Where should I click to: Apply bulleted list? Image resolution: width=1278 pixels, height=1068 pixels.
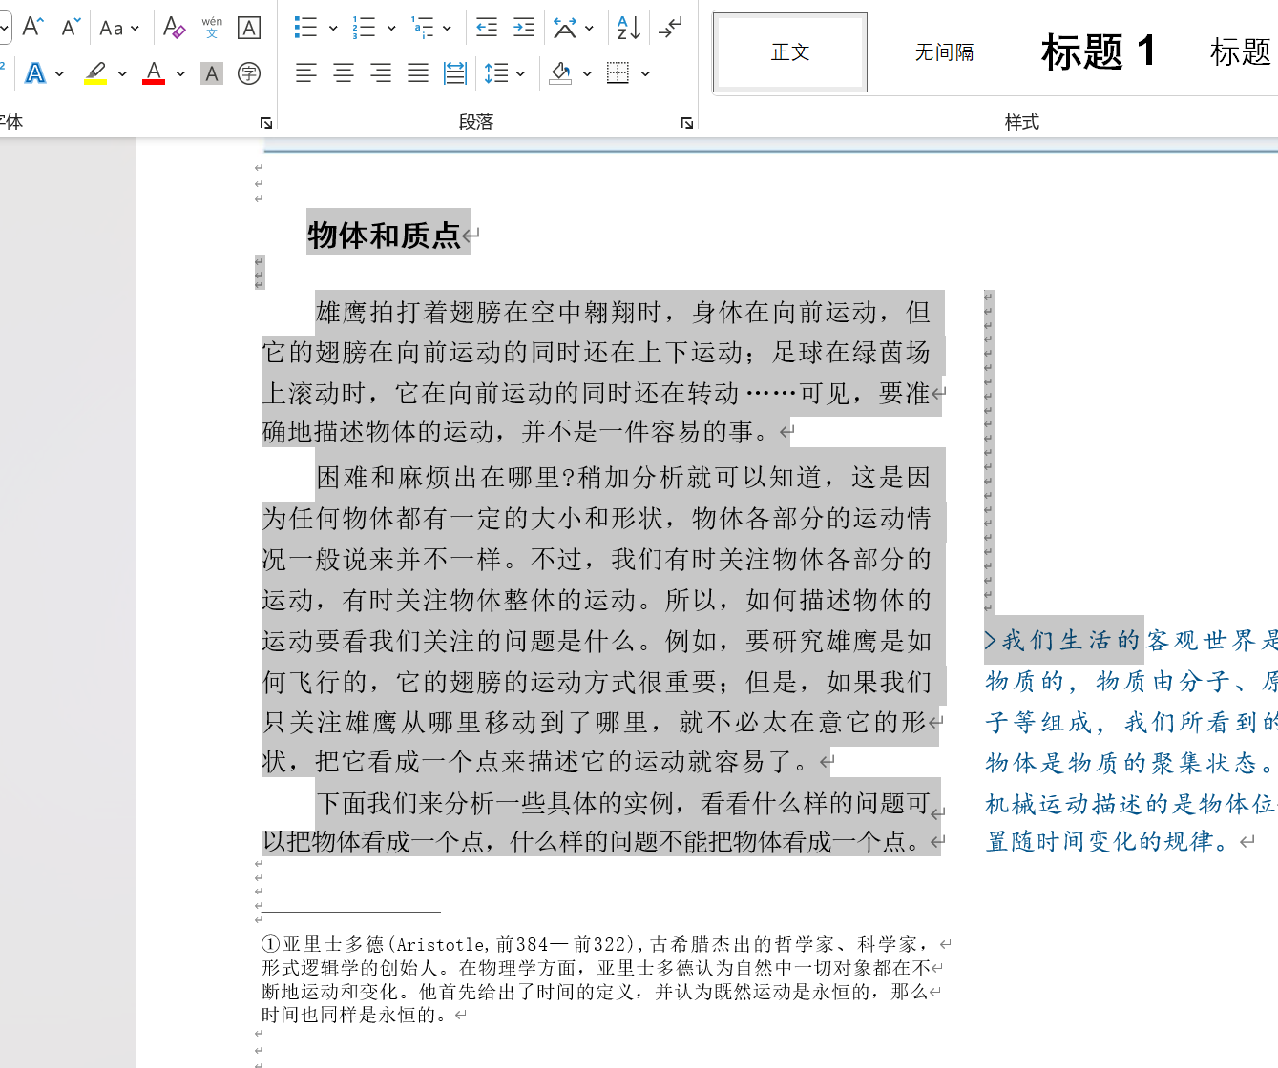click(x=305, y=28)
